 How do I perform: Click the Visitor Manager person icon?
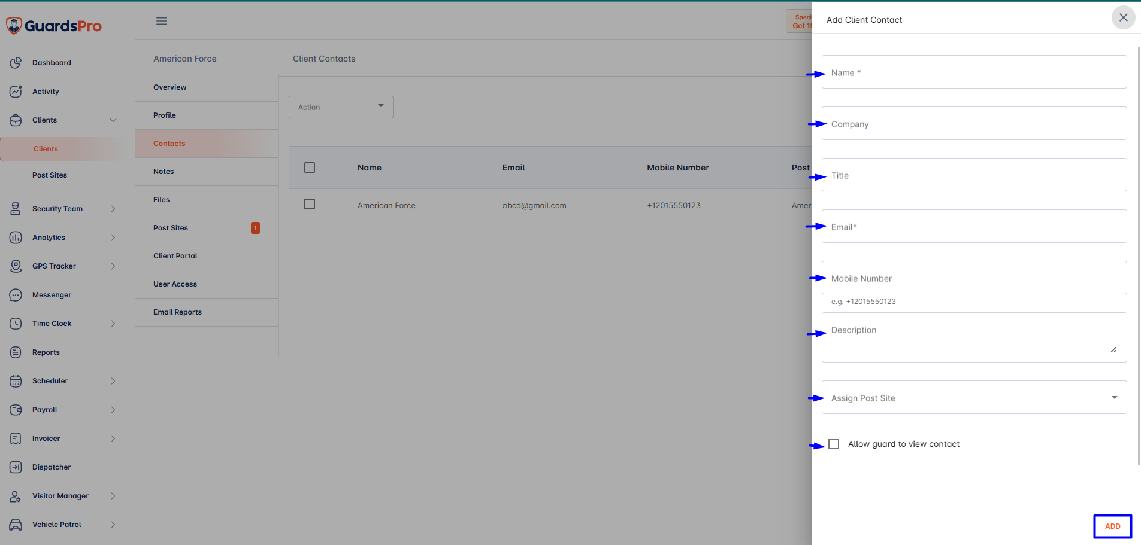pos(16,496)
